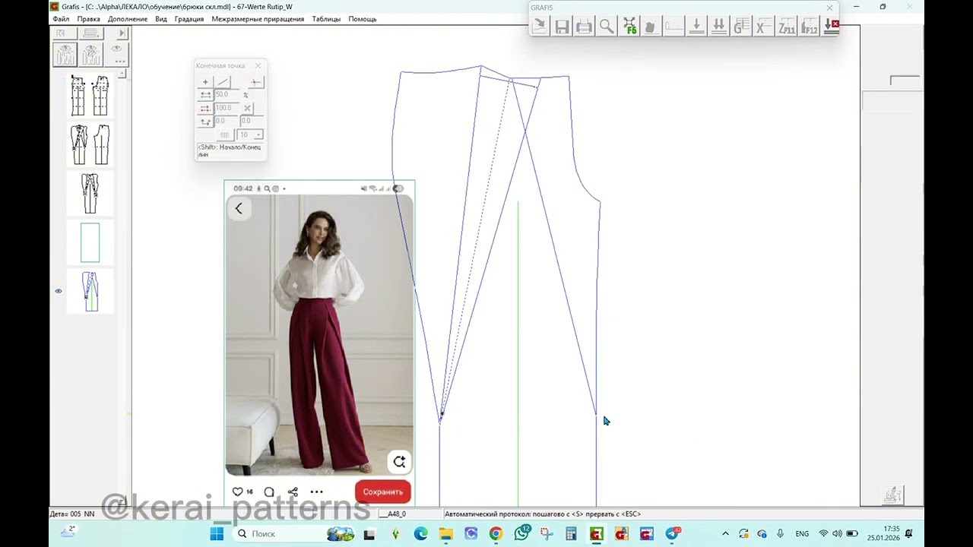Click the single down-arrow step icon

tap(696, 27)
